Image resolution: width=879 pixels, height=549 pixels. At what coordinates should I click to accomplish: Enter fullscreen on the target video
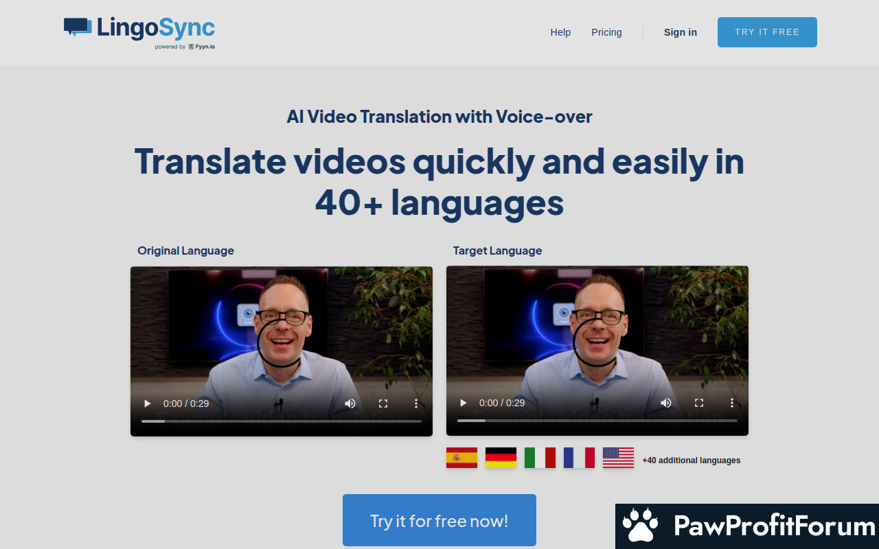point(699,403)
